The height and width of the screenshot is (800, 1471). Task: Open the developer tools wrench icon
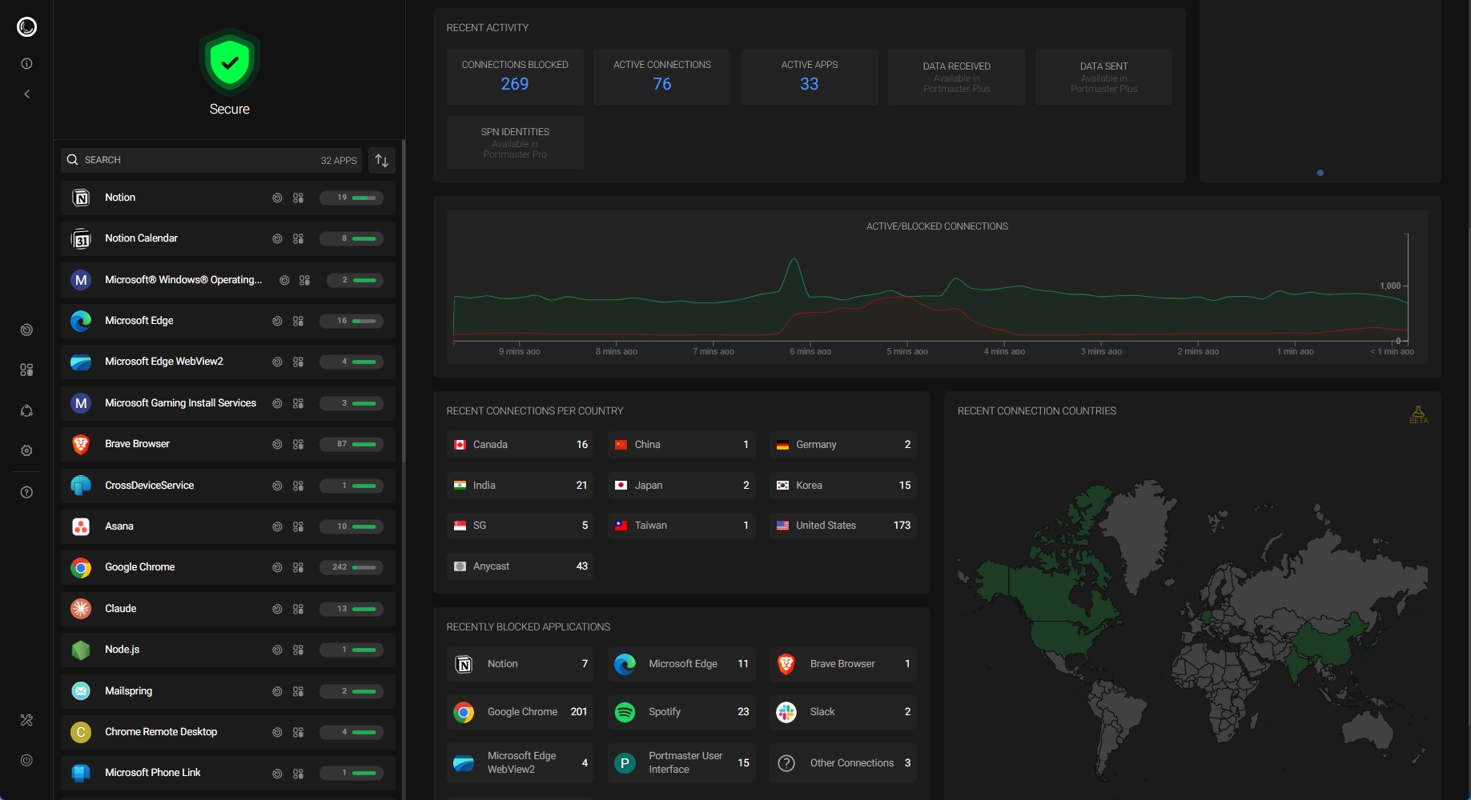[26, 720]
